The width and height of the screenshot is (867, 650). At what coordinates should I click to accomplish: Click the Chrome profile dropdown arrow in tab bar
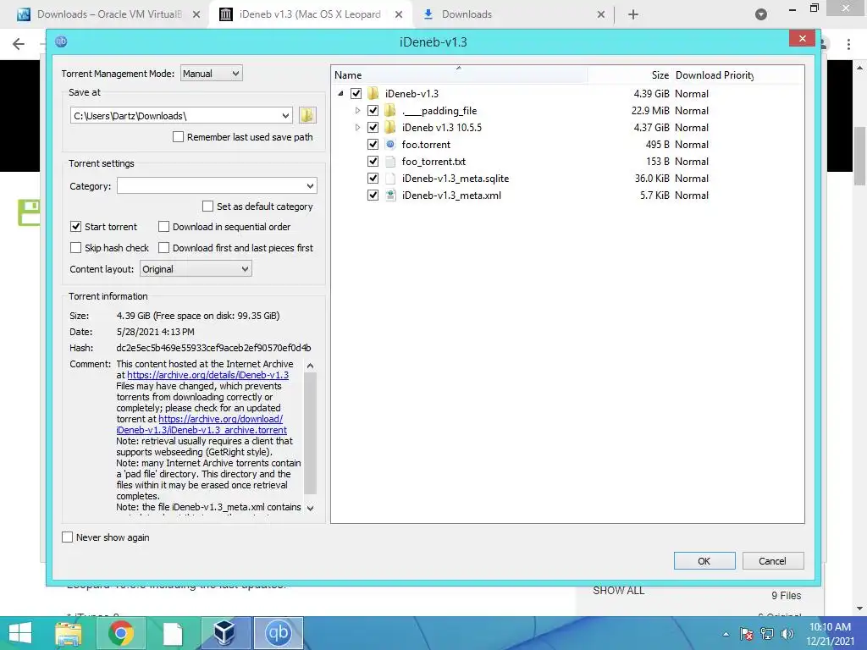tap(761, 14)
